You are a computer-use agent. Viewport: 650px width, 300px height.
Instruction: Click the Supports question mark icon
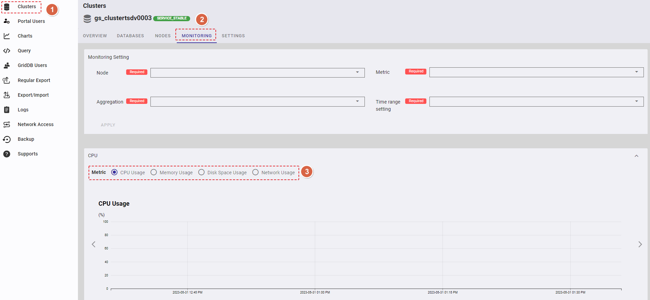7,154
